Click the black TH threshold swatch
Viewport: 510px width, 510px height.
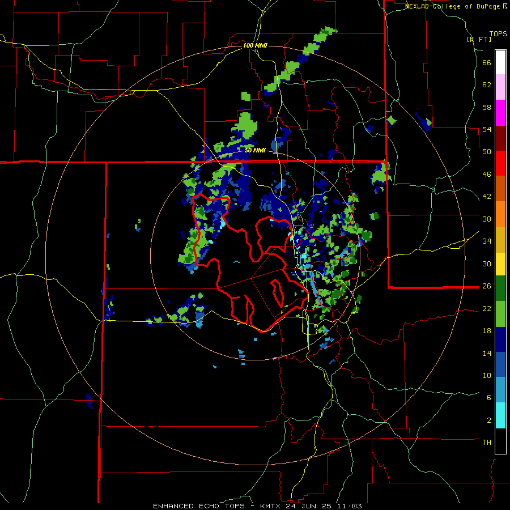click(500, 441)
